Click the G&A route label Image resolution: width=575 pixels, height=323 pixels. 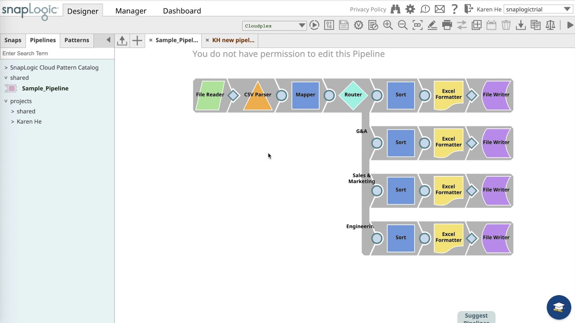362,131
